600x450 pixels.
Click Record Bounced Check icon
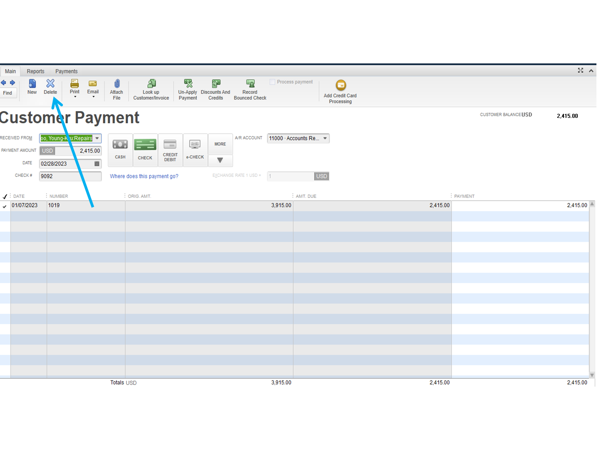click(x=250, y=84)
